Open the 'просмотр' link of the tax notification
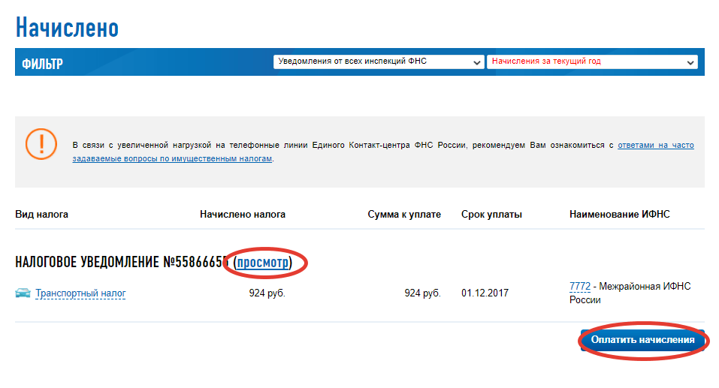Screen dimensions: 719x388 click(263, 262)
